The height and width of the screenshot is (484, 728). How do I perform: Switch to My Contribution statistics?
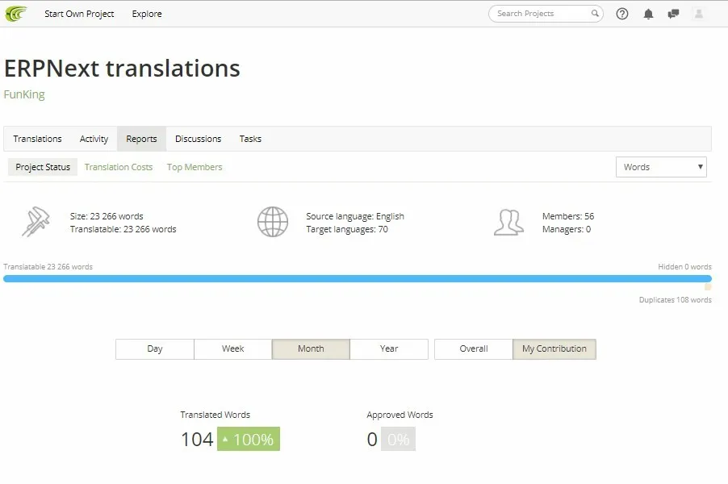pos(554,349)
